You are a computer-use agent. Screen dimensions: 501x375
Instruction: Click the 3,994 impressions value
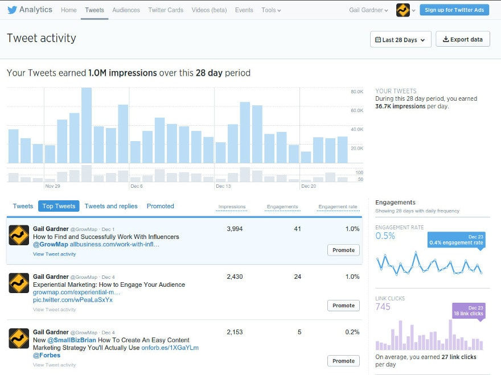[x=235, y=229]
